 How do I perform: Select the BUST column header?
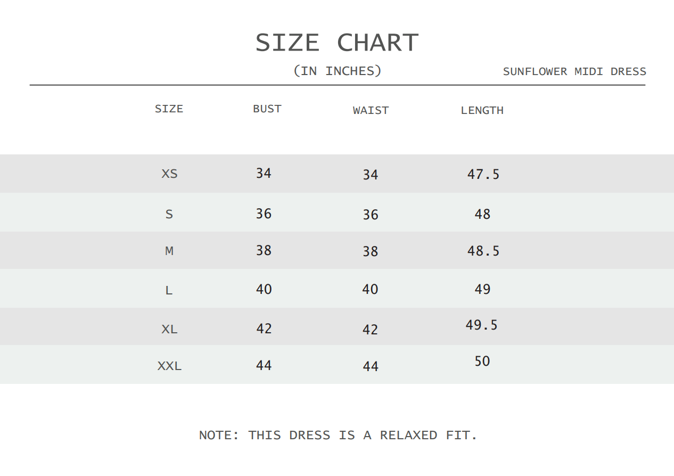click(267, 109)
